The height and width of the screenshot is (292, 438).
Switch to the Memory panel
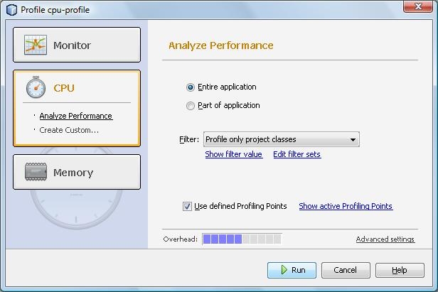tap(77, 172)
